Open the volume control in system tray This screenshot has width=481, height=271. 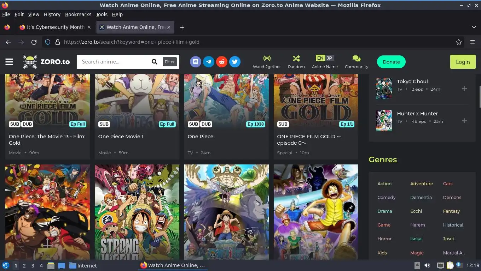[x=427, y=265]
